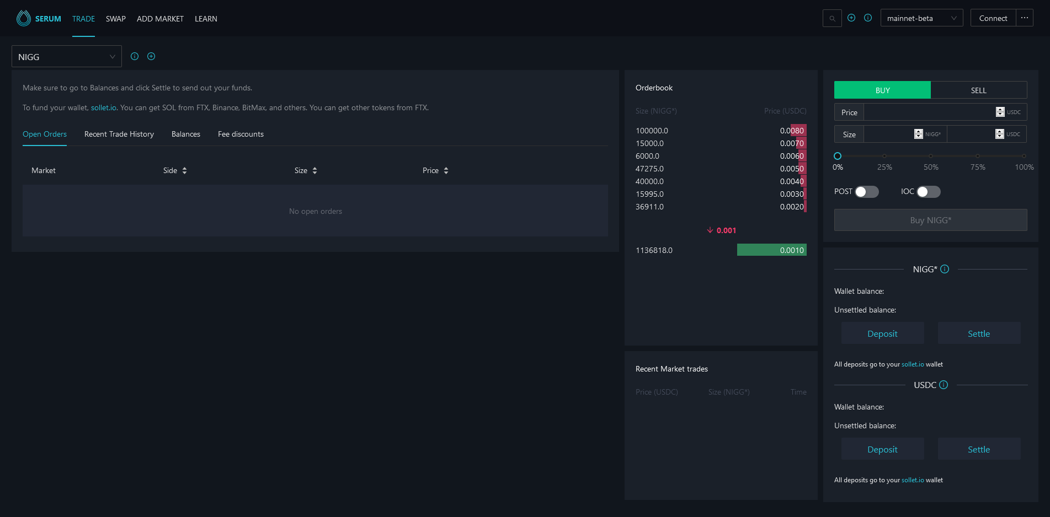Open the LEARN menu item

tap(206, 19)
